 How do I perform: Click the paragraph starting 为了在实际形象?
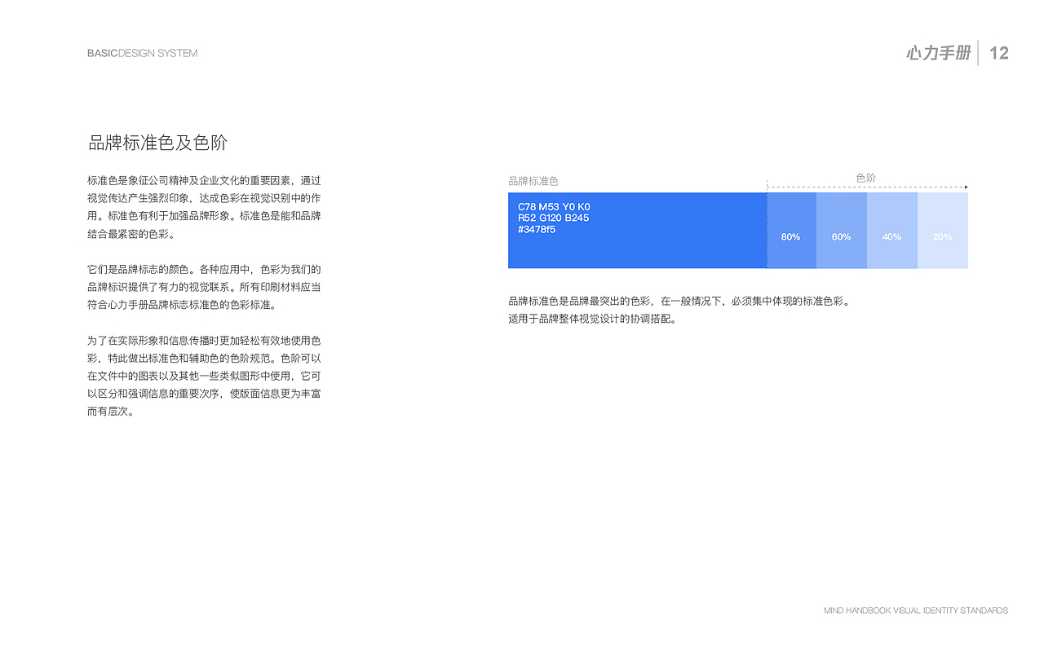204,376
